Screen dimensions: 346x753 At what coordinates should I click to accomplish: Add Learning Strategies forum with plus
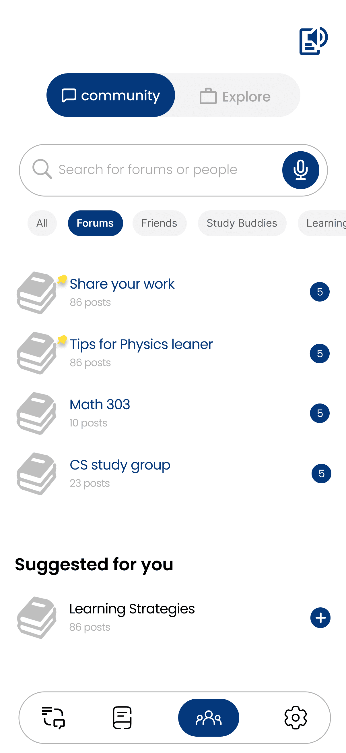(x=320, y=618)
